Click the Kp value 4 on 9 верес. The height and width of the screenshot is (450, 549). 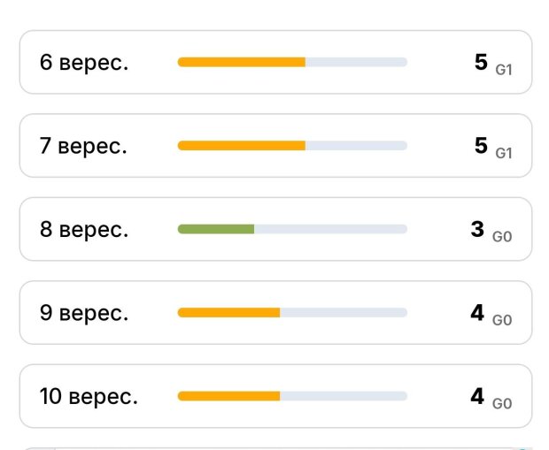coord(477,313)
